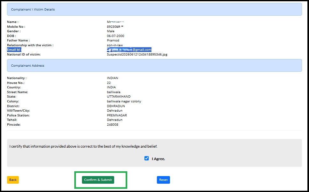Click the country value 'INDIA'

click(x=111, y=87)
